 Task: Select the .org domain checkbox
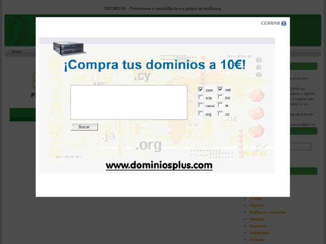(x=200, y=114)
